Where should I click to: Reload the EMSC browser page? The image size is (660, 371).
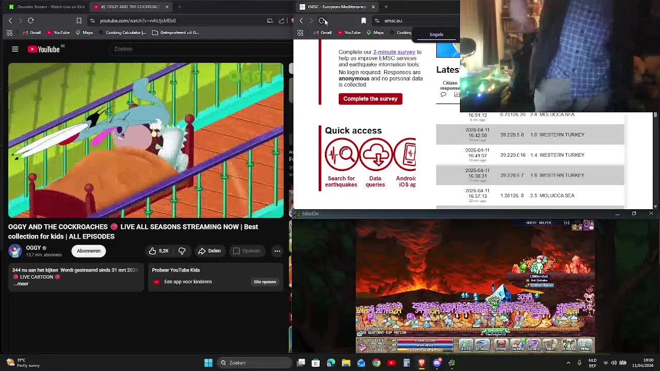point(322,21)
